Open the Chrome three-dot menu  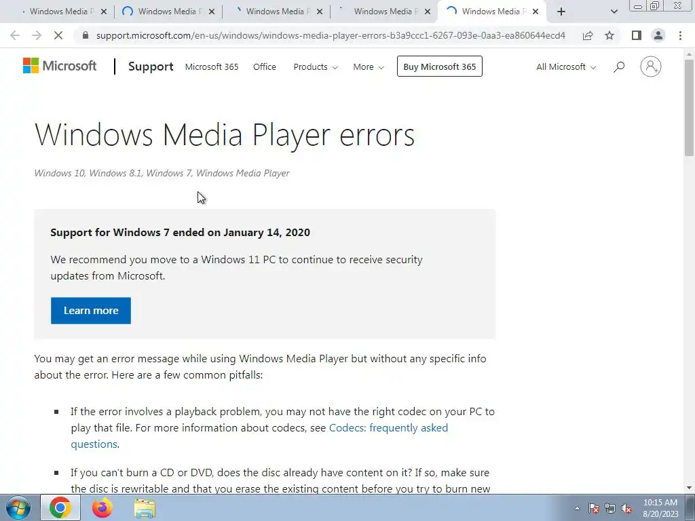pos(680,35)
